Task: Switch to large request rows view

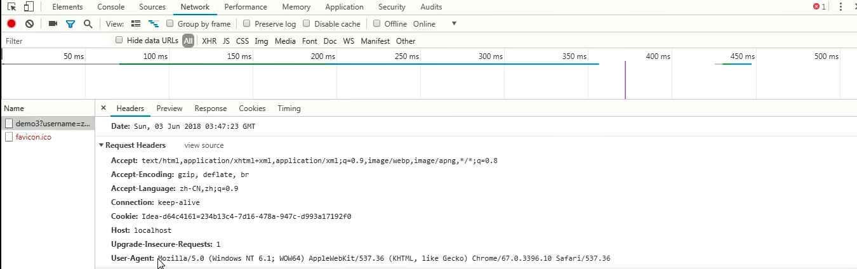Action: pyautogui.click(x=135, y=23)
